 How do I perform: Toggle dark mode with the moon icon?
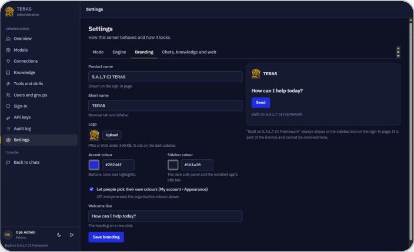click(59, 234)
